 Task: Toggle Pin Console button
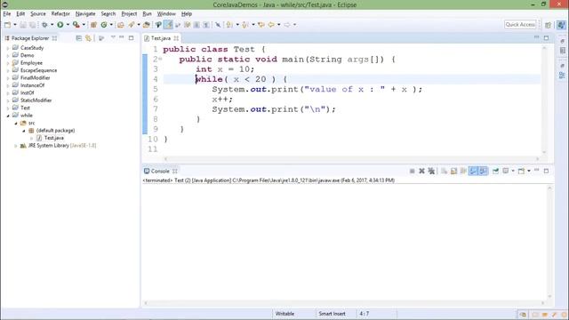tap(495, 171)
